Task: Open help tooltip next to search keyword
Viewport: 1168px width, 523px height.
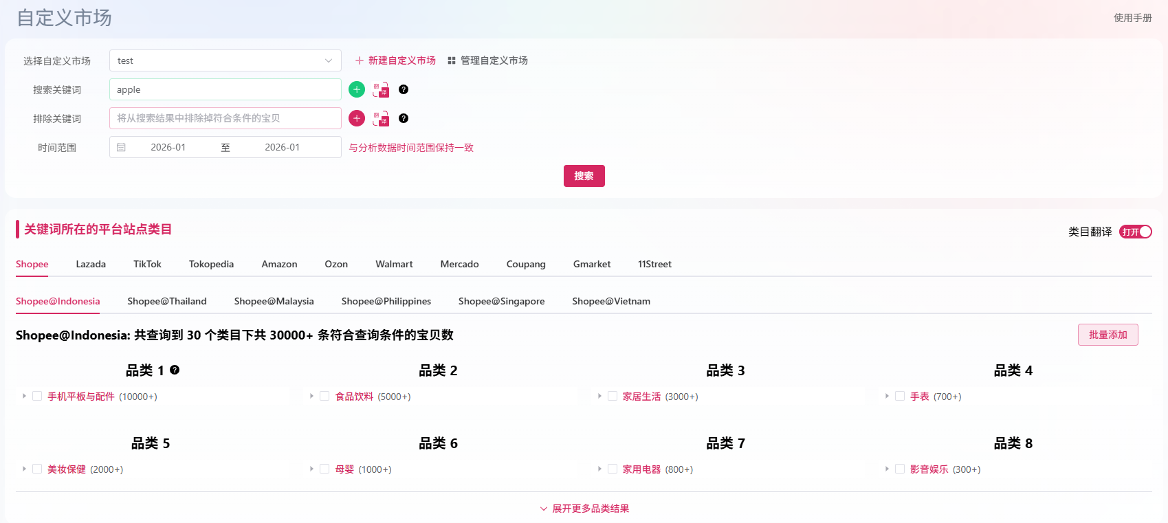Action: pos(404,89)
